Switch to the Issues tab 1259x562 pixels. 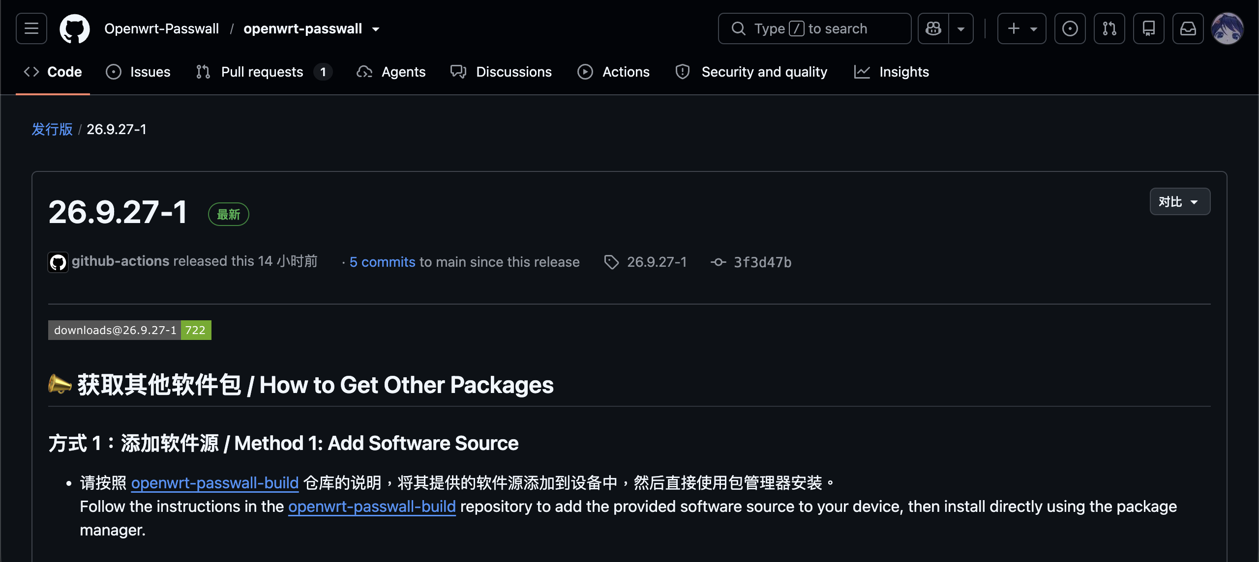click(138, 72)
